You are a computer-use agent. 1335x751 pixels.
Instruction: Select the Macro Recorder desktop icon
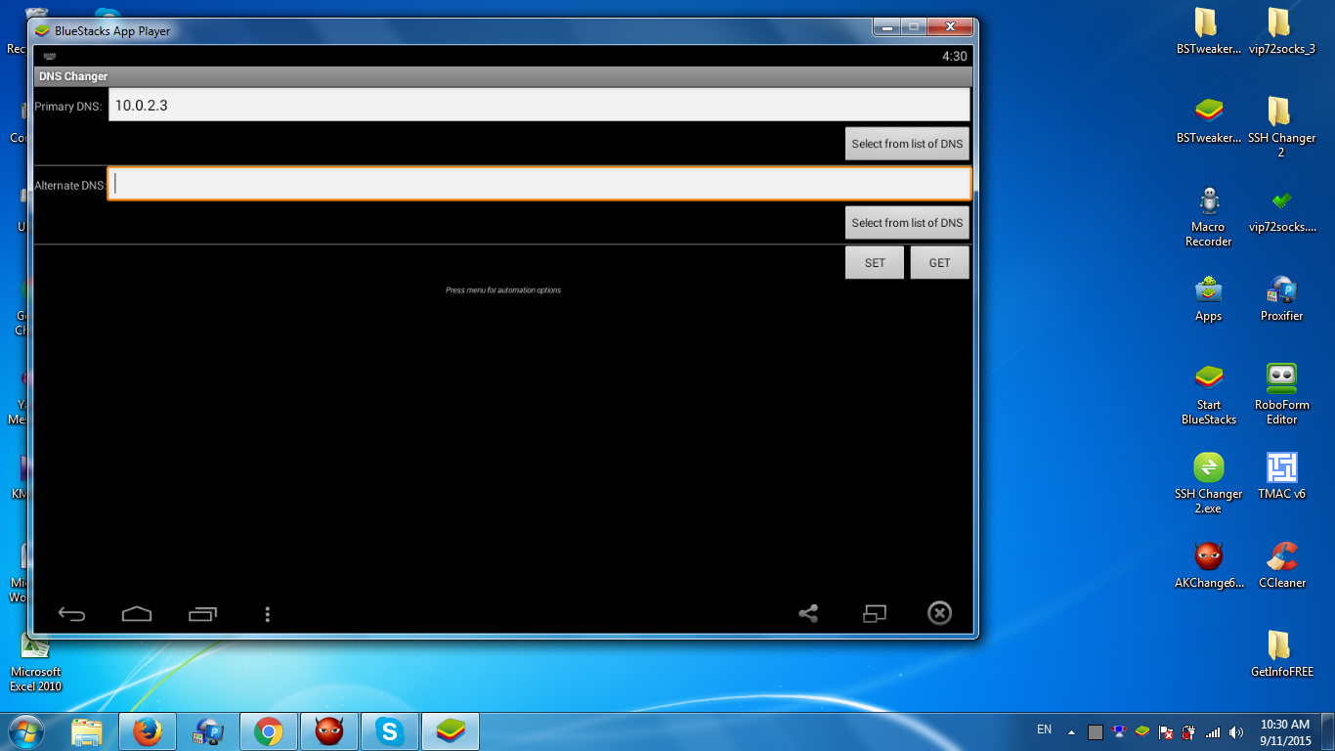coord(1209,216)
